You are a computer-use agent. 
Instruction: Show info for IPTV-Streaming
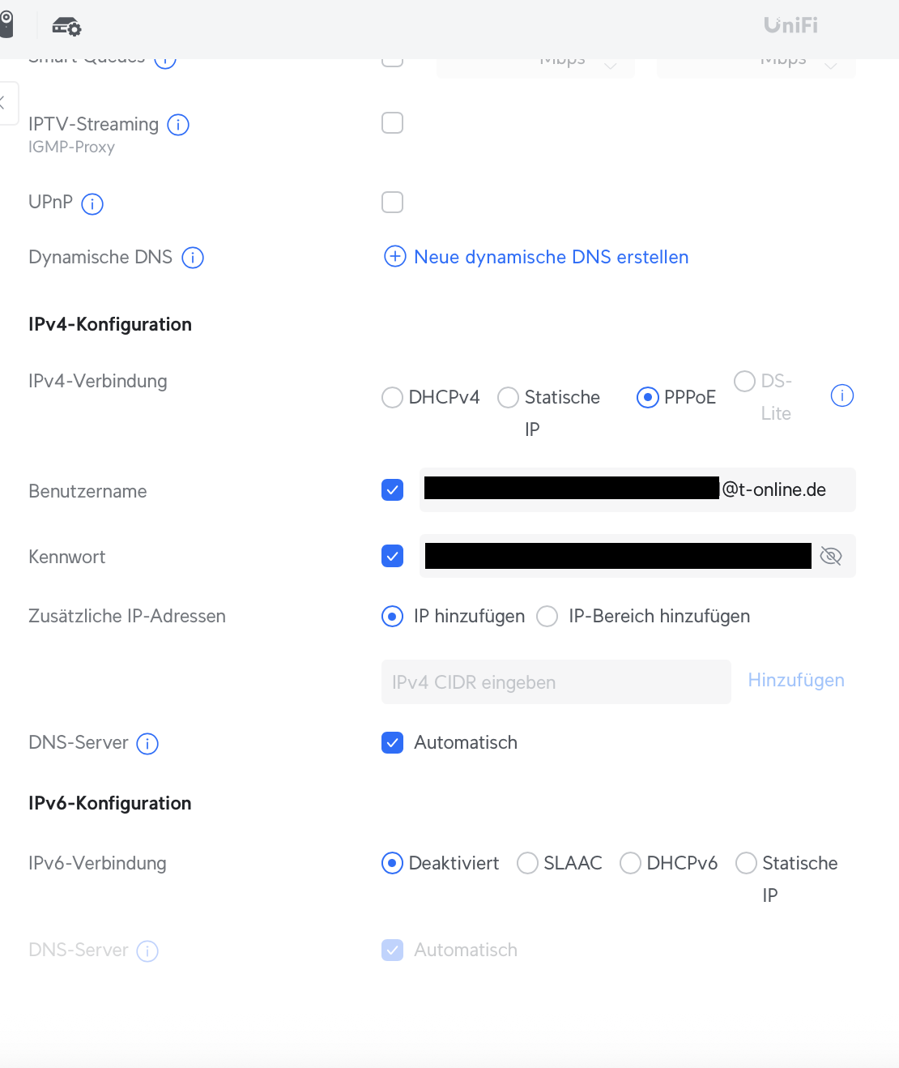(178, 125)
